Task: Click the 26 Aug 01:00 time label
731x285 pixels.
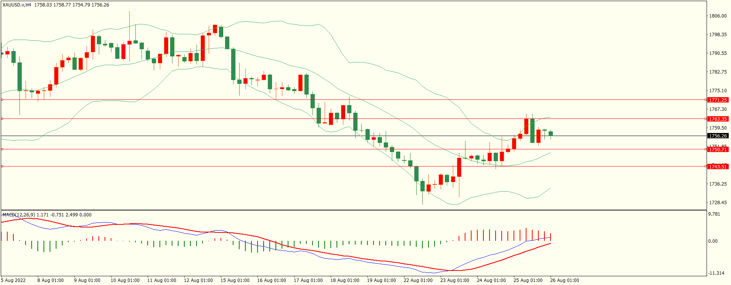Action: click(565, 280)
